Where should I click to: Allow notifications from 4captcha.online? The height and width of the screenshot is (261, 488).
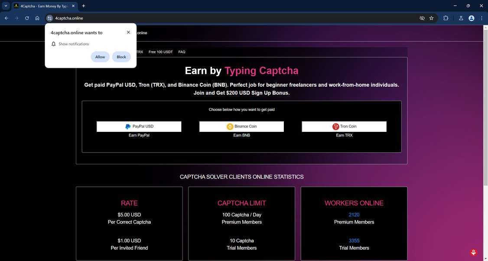pyautogui.click(x=100, y=57)
